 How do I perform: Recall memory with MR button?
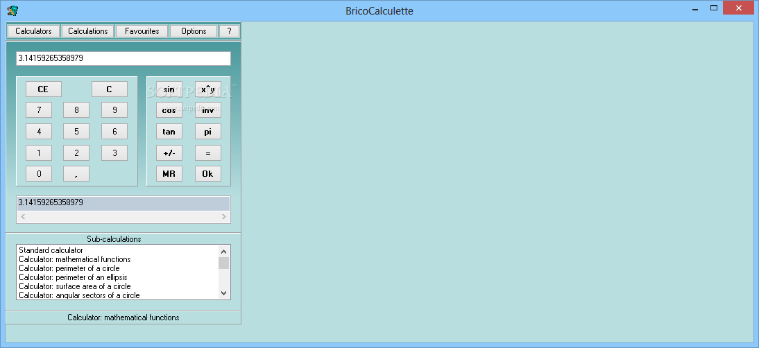coord(169,174)
